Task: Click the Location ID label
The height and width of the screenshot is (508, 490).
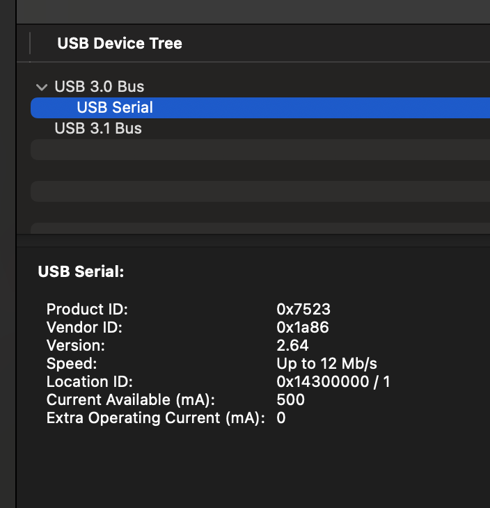Action: click(89, 381)
